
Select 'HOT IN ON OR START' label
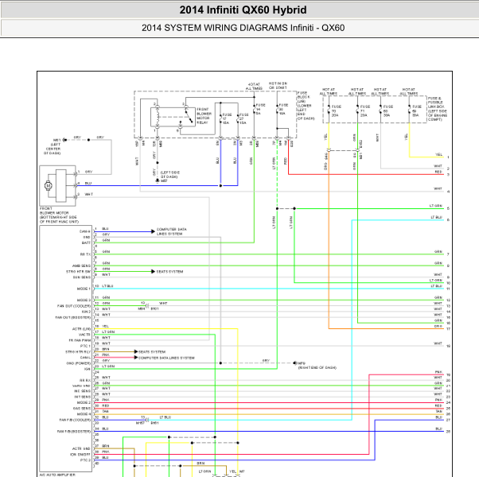point(278,85)
